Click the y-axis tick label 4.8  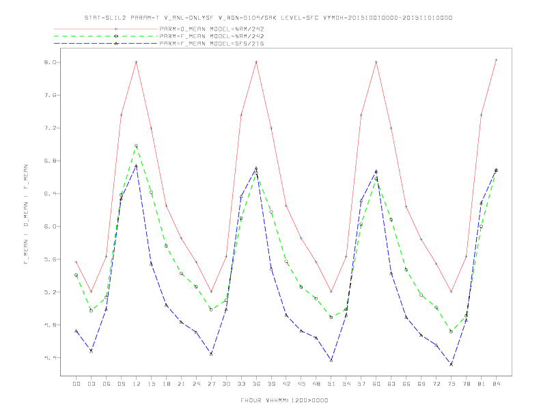point(50,325)
